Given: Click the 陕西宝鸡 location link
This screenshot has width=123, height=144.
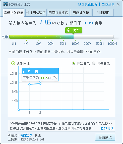Looking at the screenshot, I should click(26, 135).
